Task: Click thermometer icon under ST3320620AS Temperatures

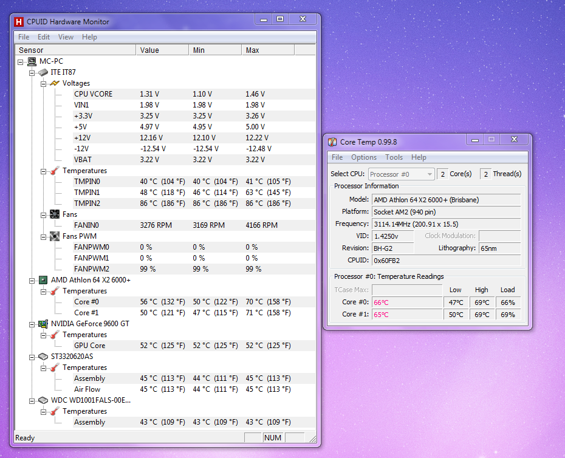Action: [55, 367]
